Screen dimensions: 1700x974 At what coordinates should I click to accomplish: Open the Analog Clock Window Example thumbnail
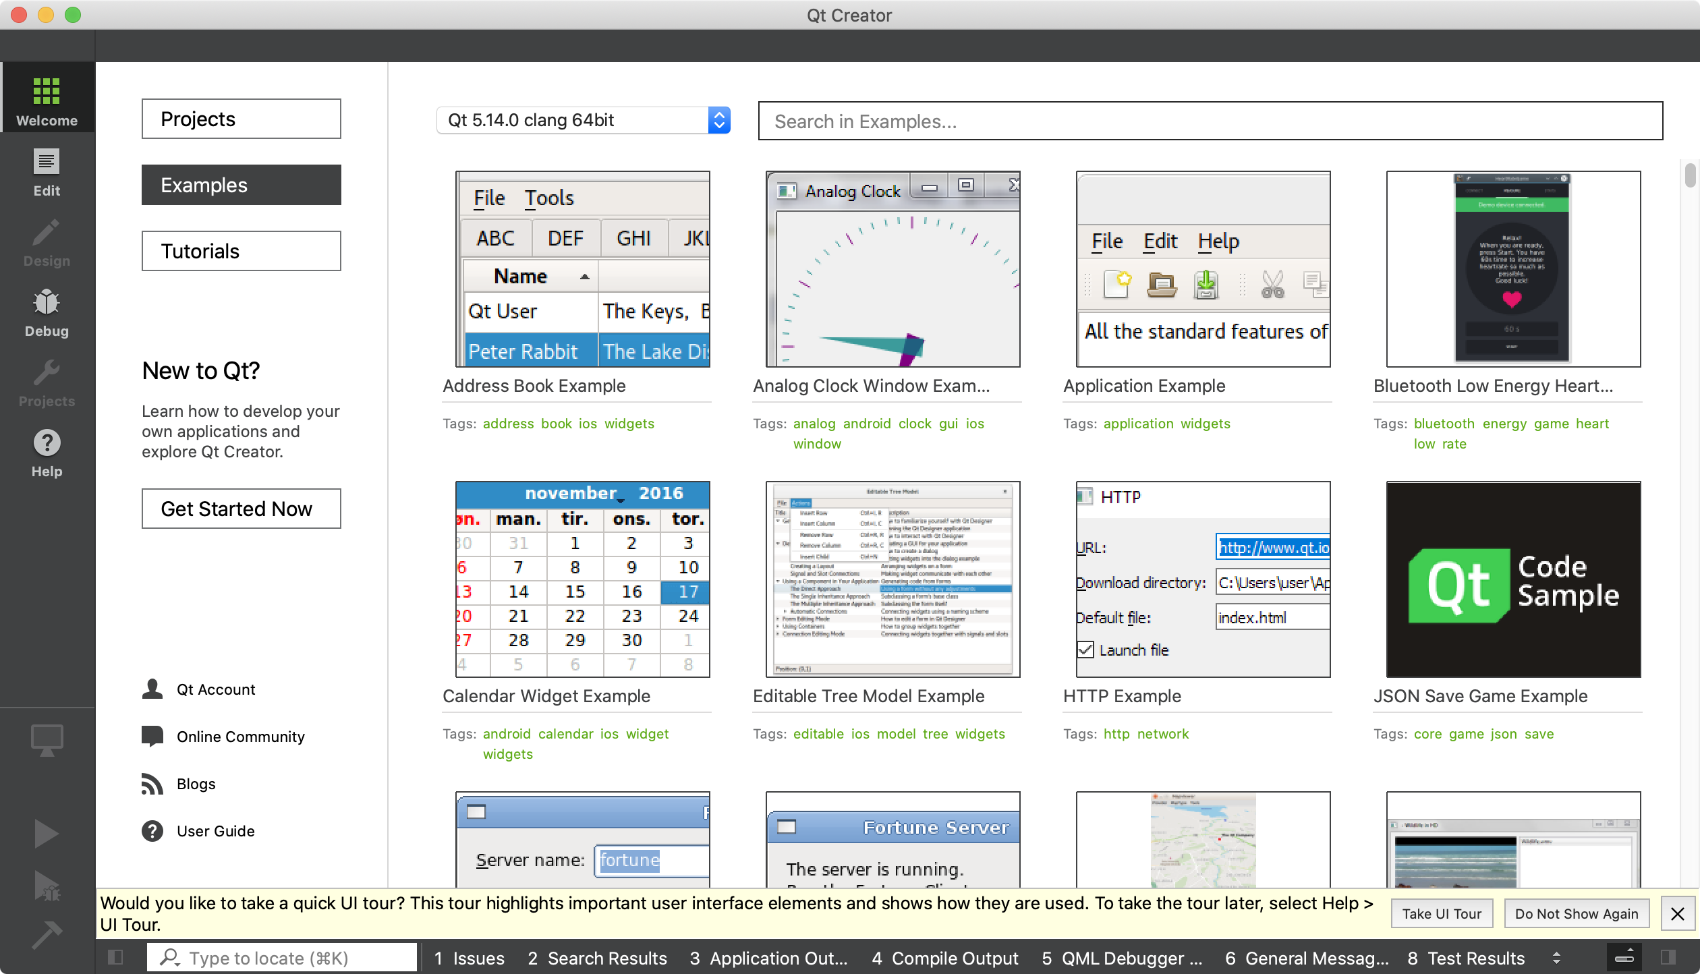893,269
